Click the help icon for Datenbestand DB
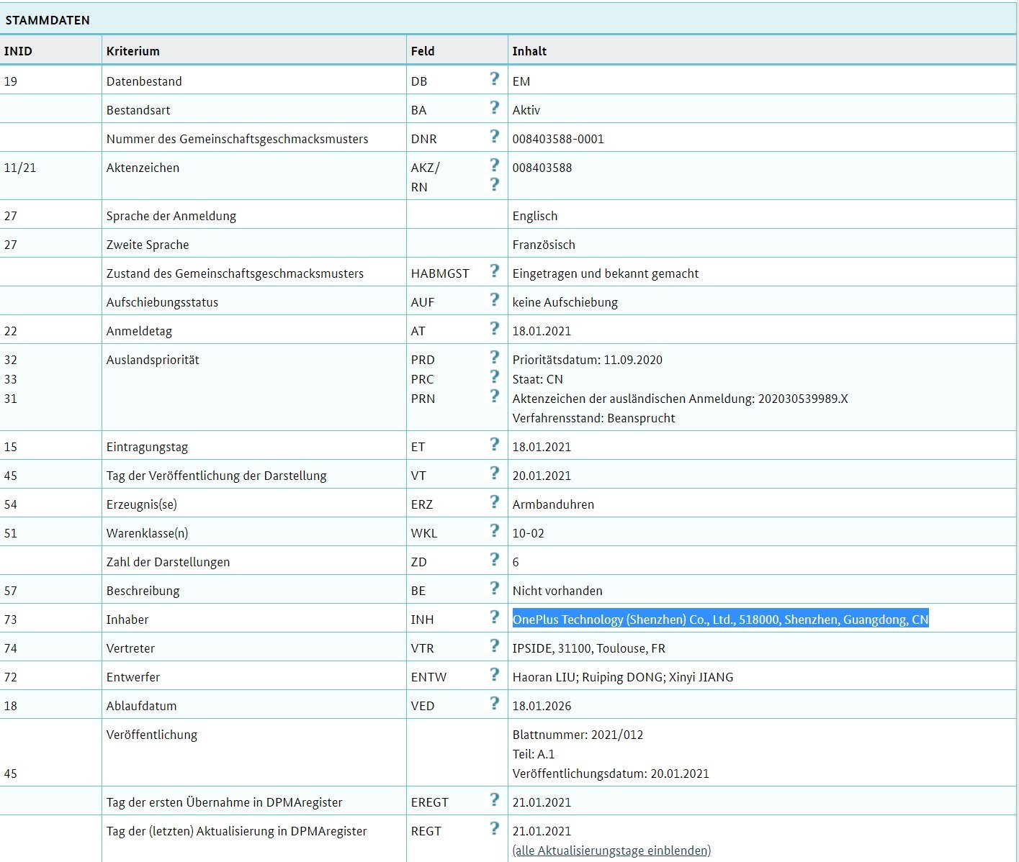 [x=494, y=78]
